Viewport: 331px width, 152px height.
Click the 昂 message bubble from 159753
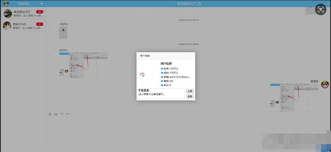[x=63, y=32]
